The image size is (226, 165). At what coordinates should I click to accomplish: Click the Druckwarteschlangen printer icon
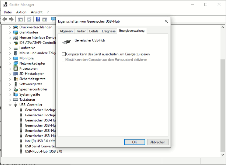[15, 27]
